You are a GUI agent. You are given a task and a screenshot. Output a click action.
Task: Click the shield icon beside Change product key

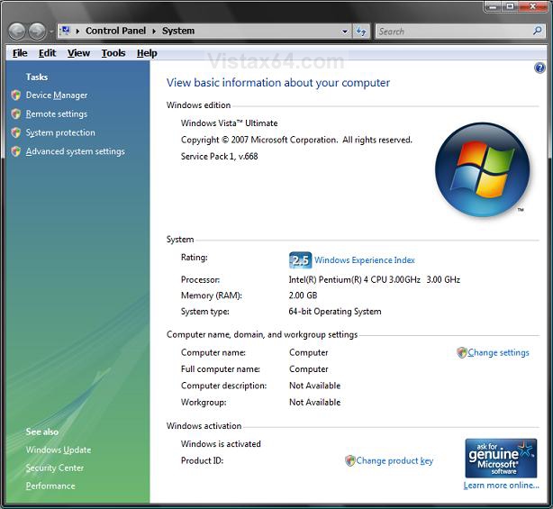[349, 460]
